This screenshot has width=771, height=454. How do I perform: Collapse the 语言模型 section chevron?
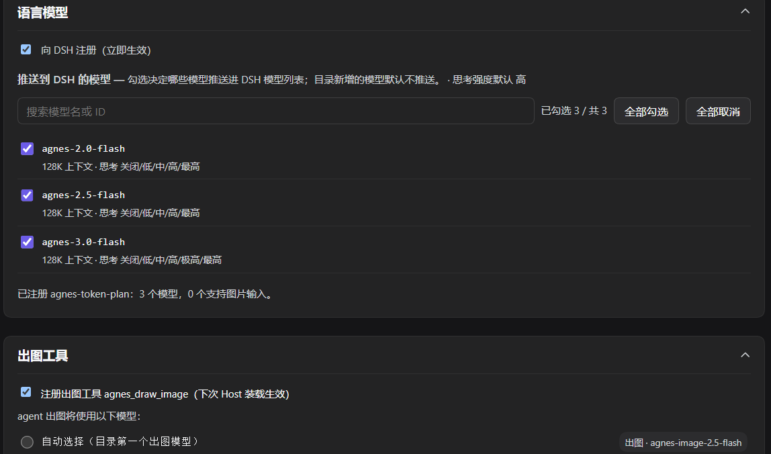point(745,11)
